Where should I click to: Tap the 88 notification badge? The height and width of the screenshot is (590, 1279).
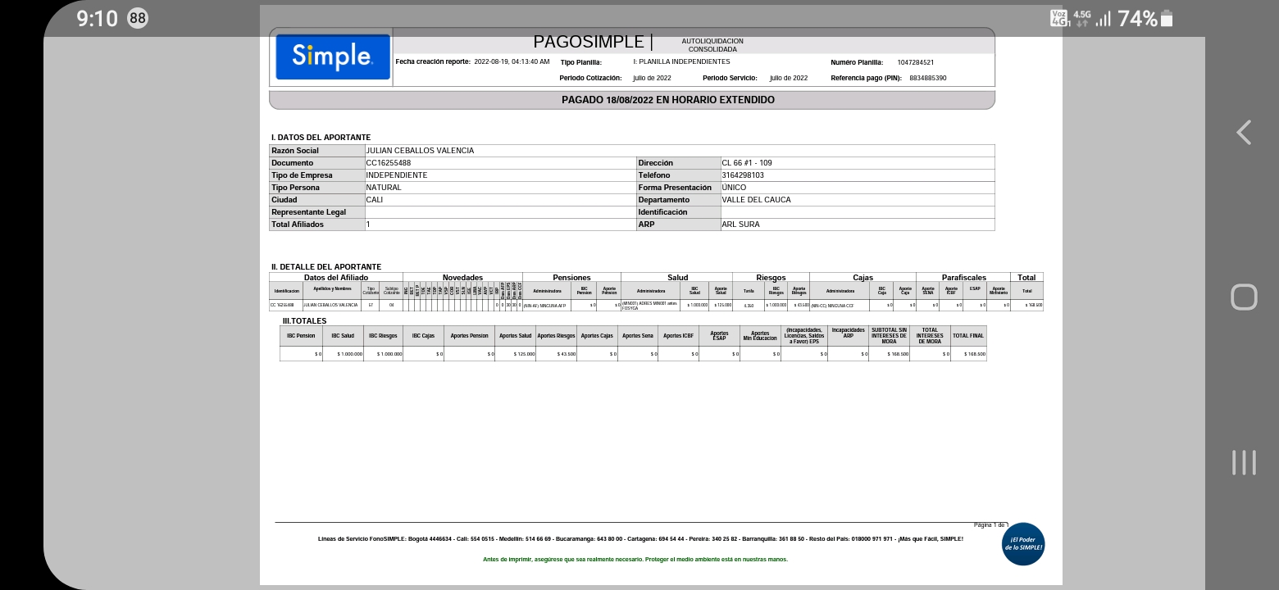[x=138, y=19]
